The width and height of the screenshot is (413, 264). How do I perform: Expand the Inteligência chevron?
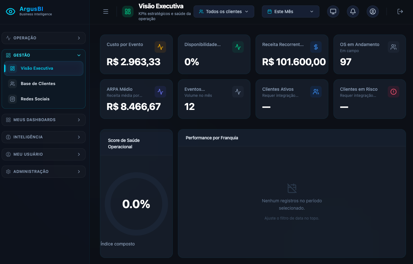click(79, 137)
